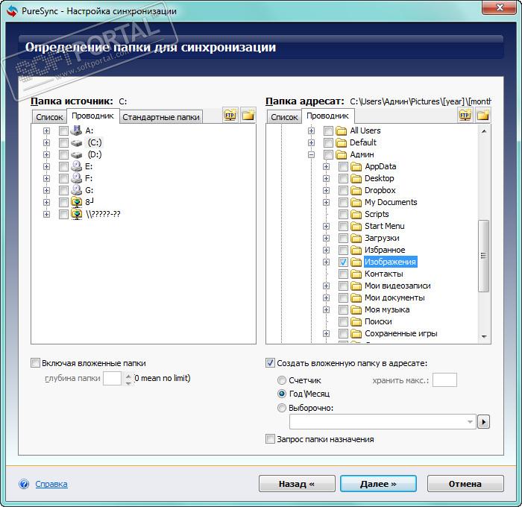This screenshot has height=507, width=522.
Task: Click the Dropbox folder icon
Action: click(x=356, y=190)
